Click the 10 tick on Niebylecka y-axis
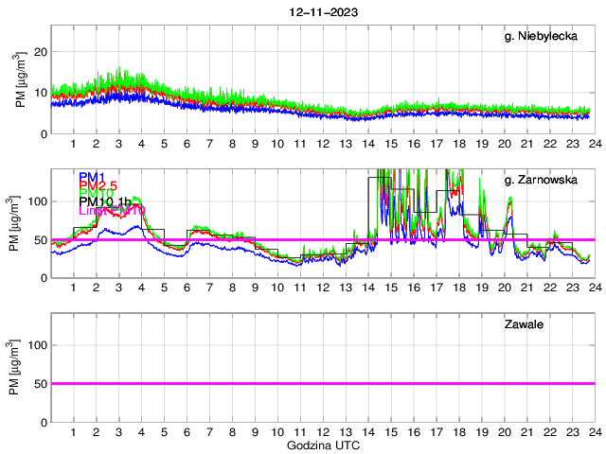The height and width of the screenshot is (454, 606). coord(41,93)
